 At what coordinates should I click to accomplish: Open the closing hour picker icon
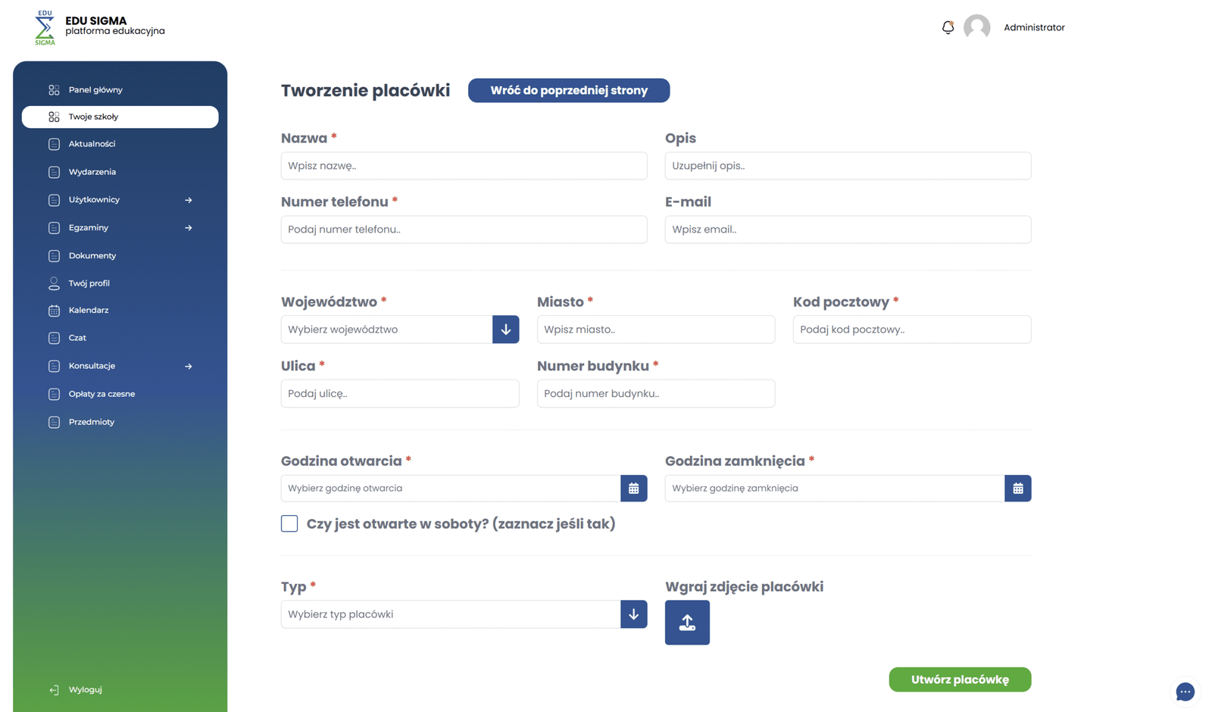click(x=1017, y=489)
